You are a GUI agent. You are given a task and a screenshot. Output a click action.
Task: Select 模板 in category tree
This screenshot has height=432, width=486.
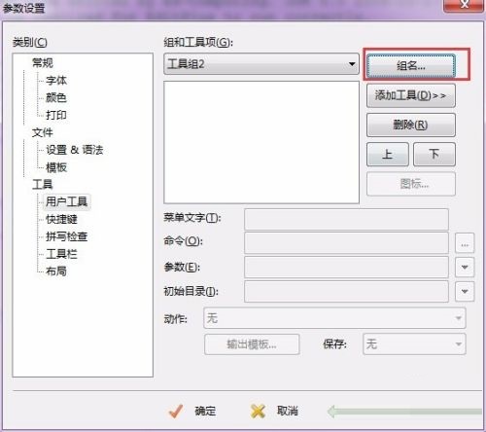pyautogui.click(x=56, y=167)
